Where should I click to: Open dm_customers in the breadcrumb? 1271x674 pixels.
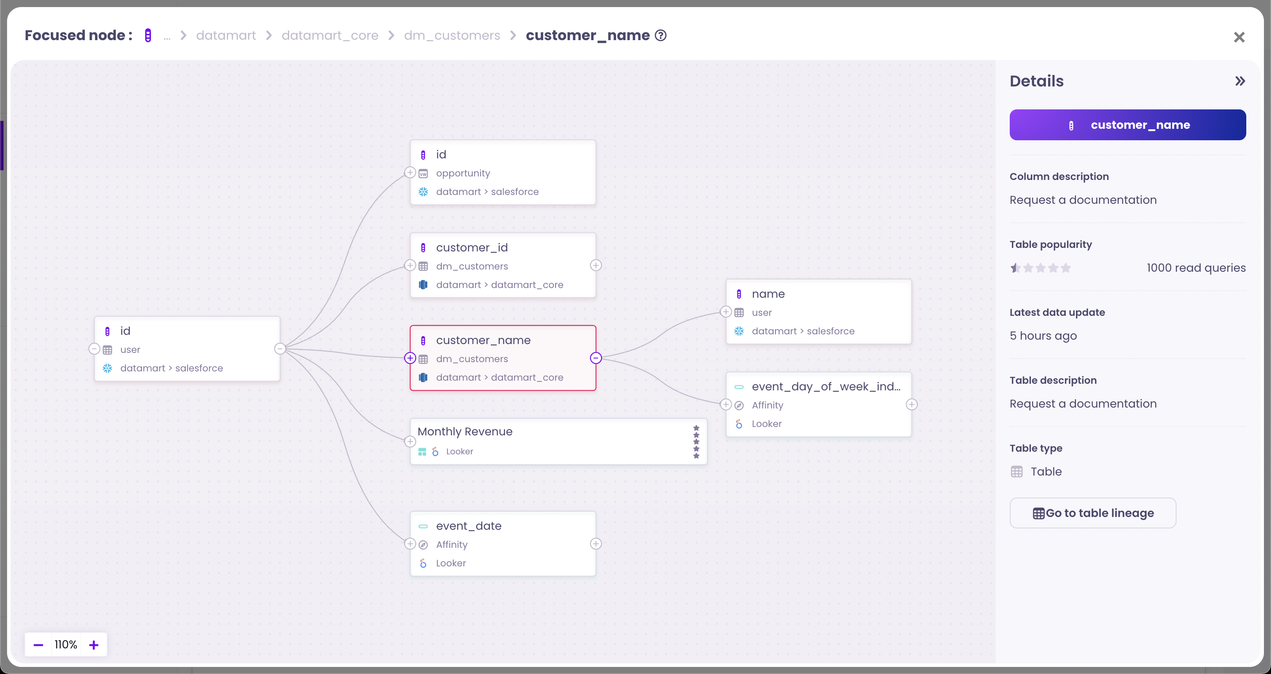click(451, 35)
